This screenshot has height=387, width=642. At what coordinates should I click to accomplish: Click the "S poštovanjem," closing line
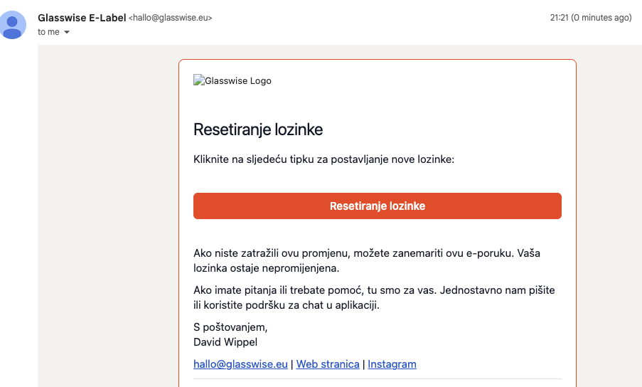point(230,327)
